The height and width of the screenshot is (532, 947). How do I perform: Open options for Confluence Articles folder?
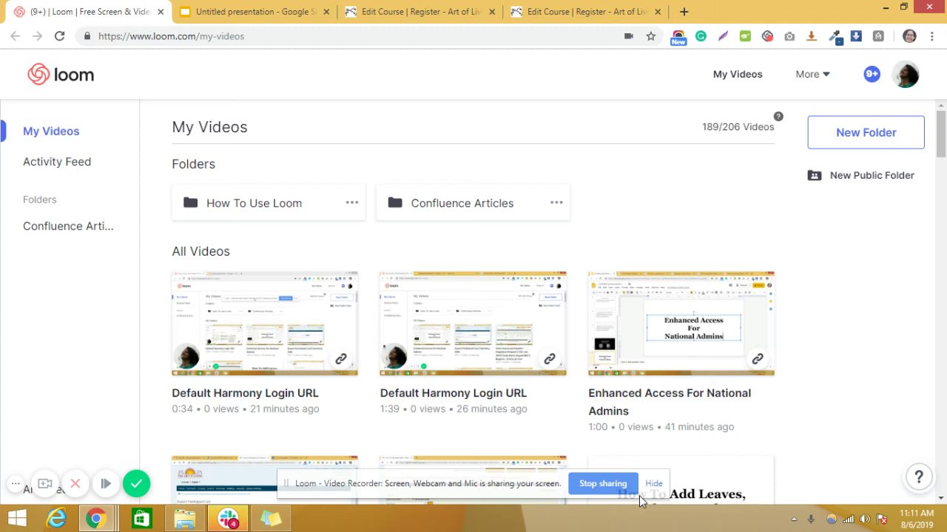556,202
